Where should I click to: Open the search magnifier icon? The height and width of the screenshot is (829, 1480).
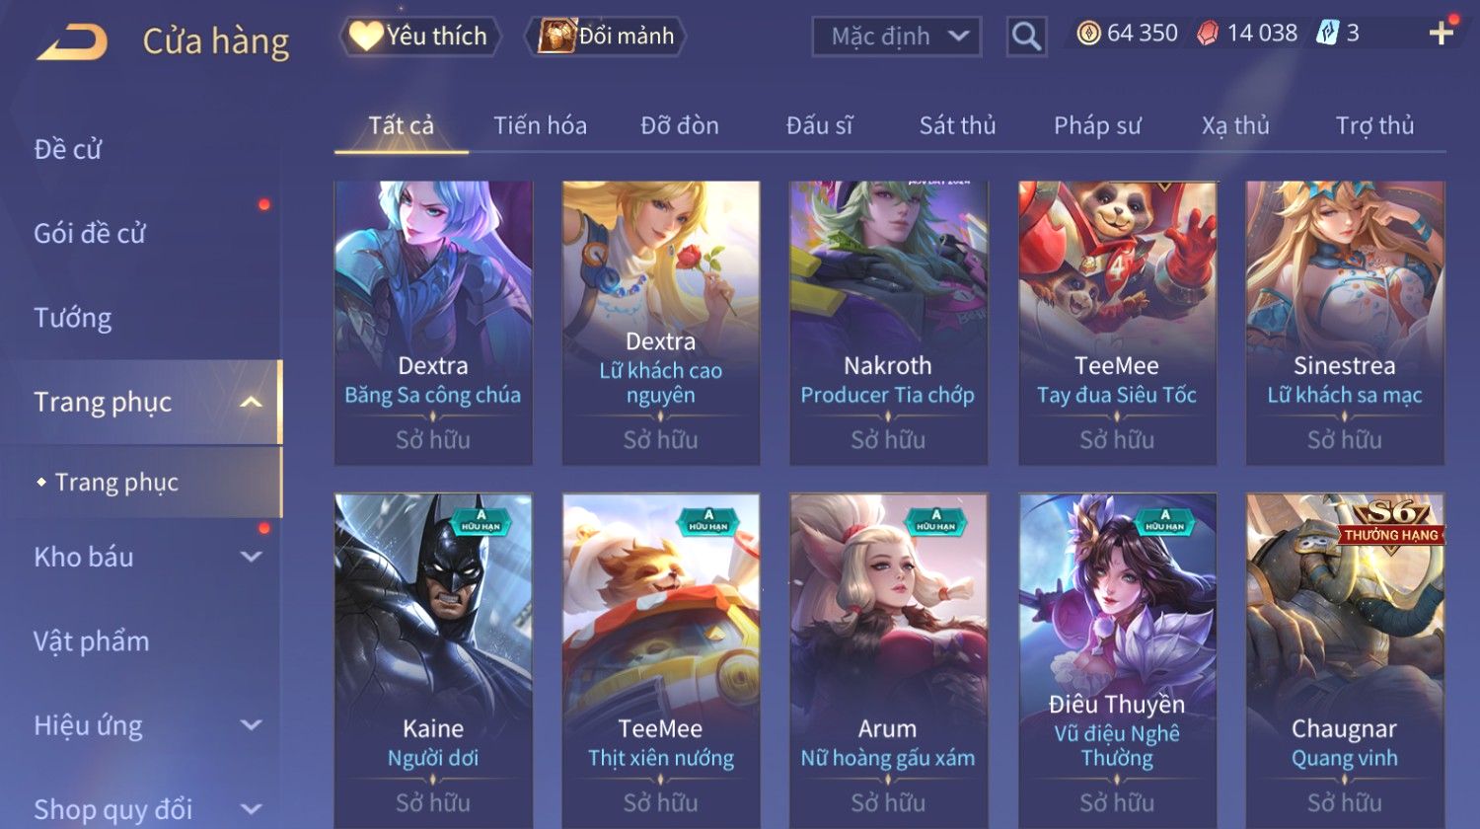click(1026, 37)
